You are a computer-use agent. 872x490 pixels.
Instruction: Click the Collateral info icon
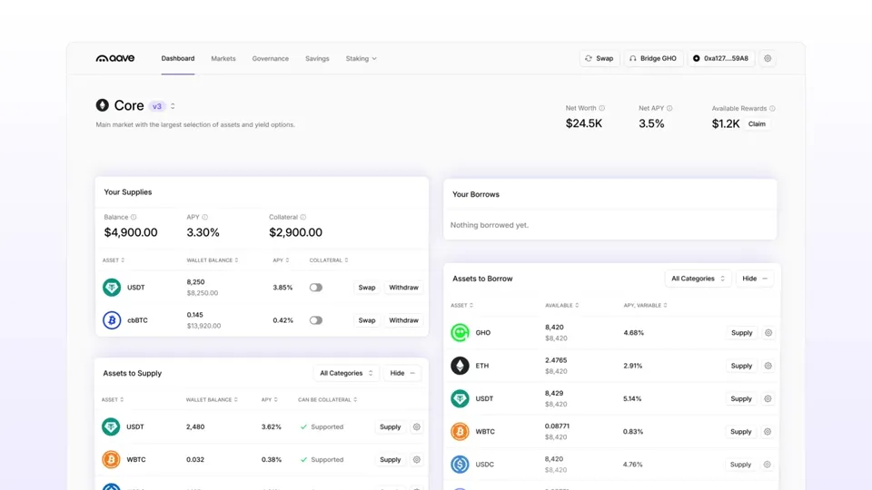[x=303, y=217]
